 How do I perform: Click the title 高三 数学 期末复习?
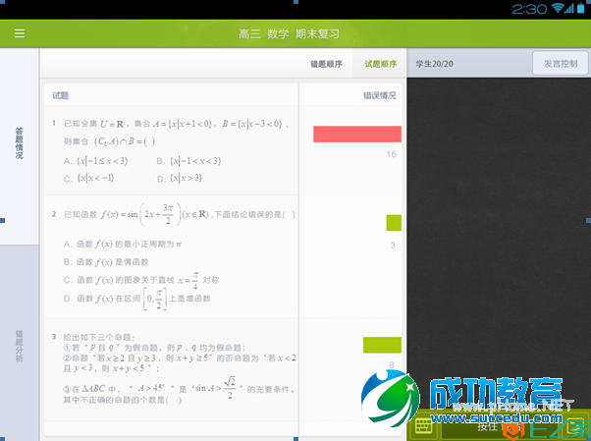(x=289, y=33)
